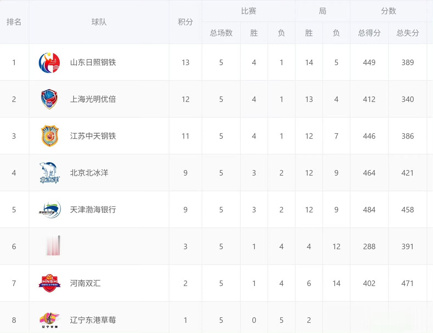Click the 总场数 column header
Viewport: 433px width, 333px height.
click(221, 33)
